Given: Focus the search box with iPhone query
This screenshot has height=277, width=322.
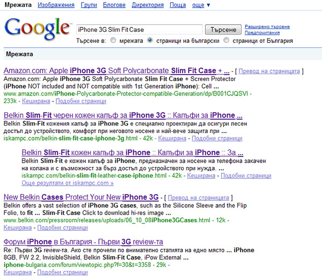Looking at the screenshot, I should tap(140, 30).
